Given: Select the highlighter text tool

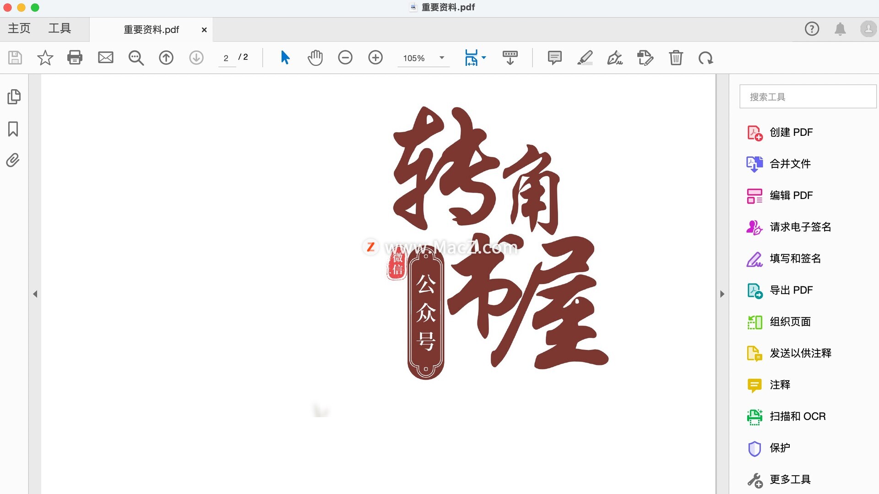Looking at the screenshot, I should [x=585, y=58].
